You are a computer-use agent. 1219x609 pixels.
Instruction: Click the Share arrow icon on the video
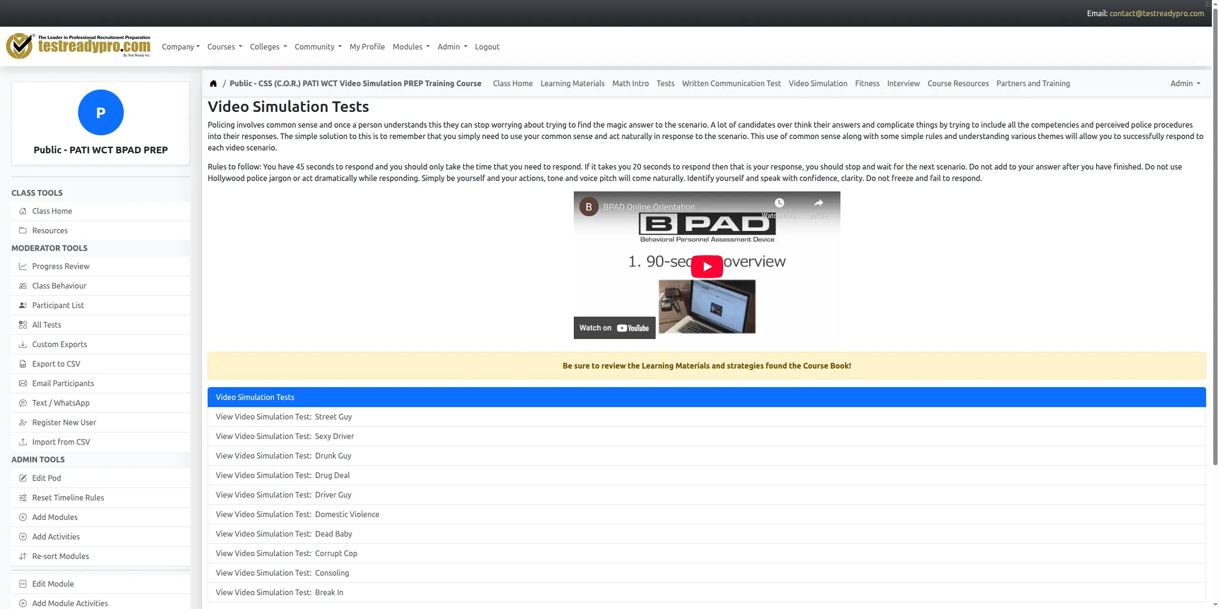(x=818, y=203)
